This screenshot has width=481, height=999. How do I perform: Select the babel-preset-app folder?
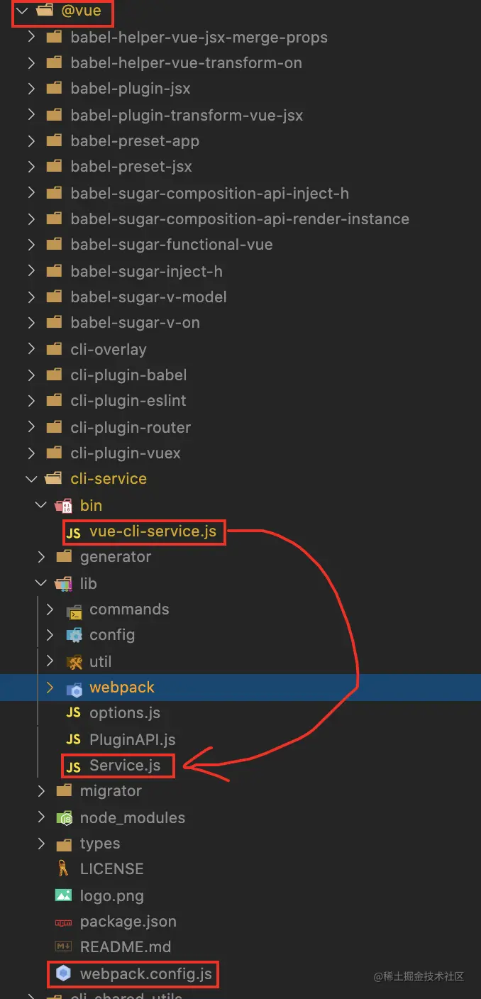coord(135,140)
